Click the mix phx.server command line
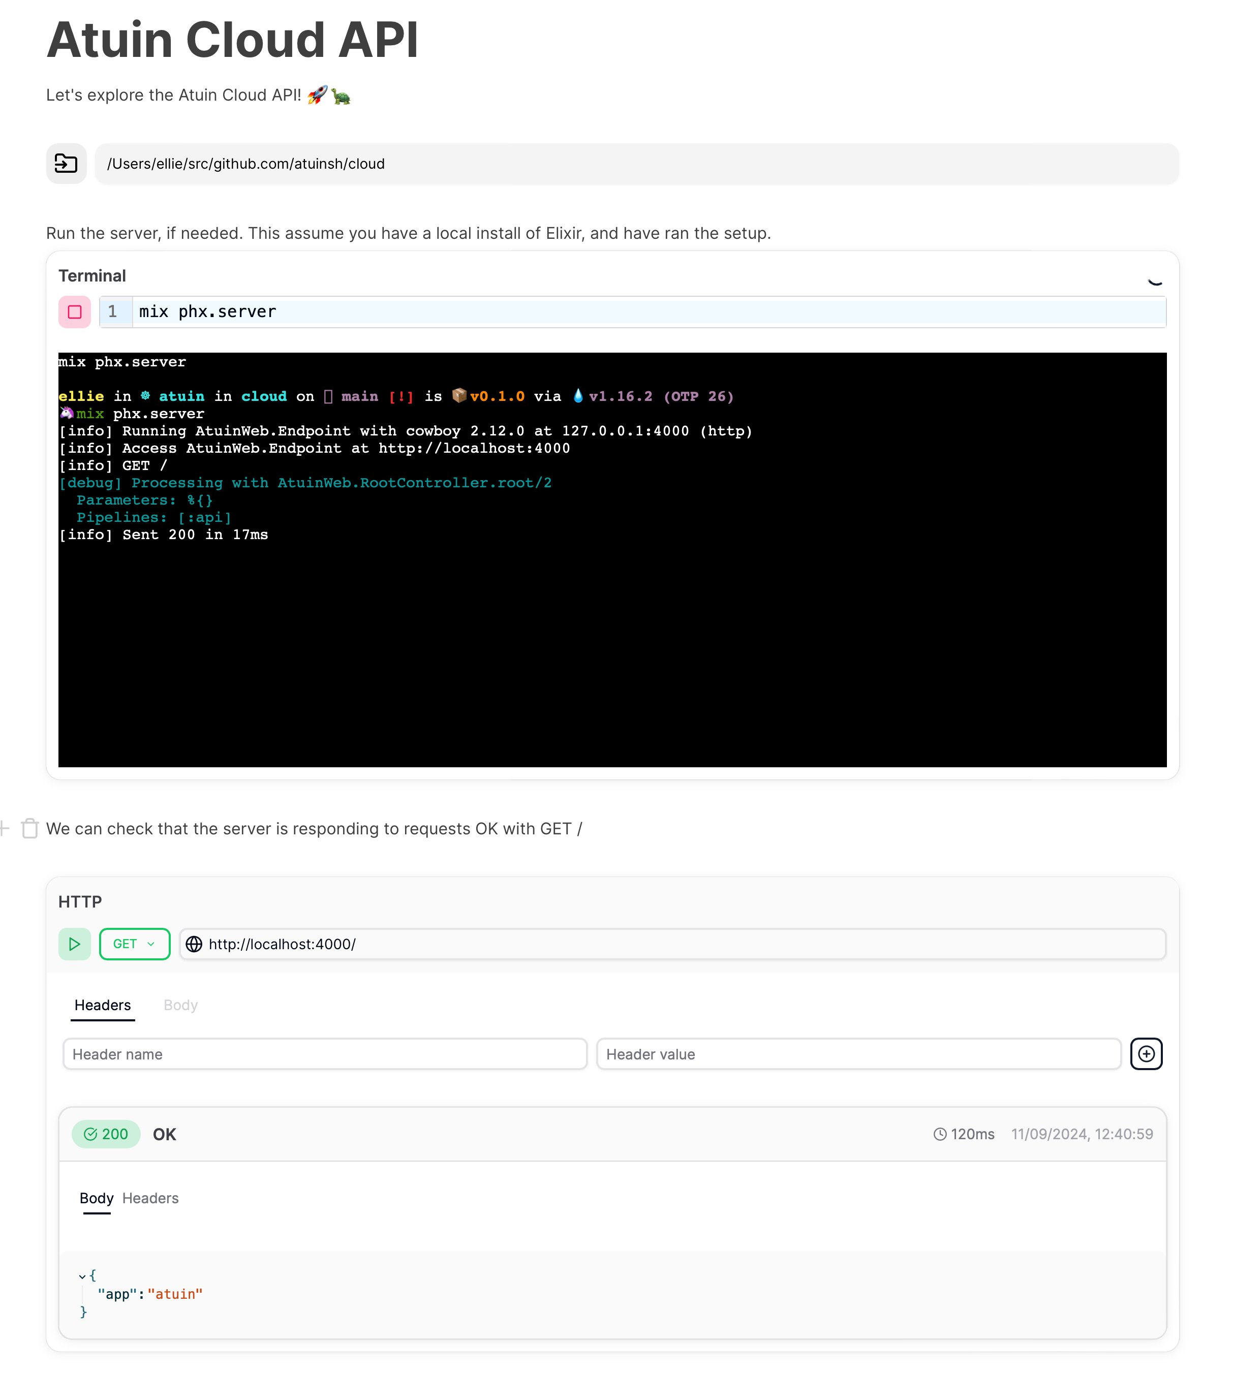 [207, 311]
